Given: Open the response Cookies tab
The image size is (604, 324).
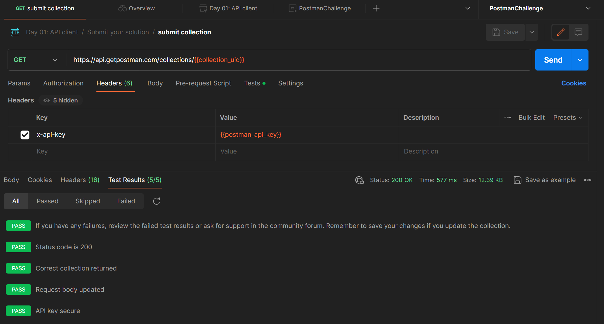Looking at the screenshot, I should coord(40,180).
